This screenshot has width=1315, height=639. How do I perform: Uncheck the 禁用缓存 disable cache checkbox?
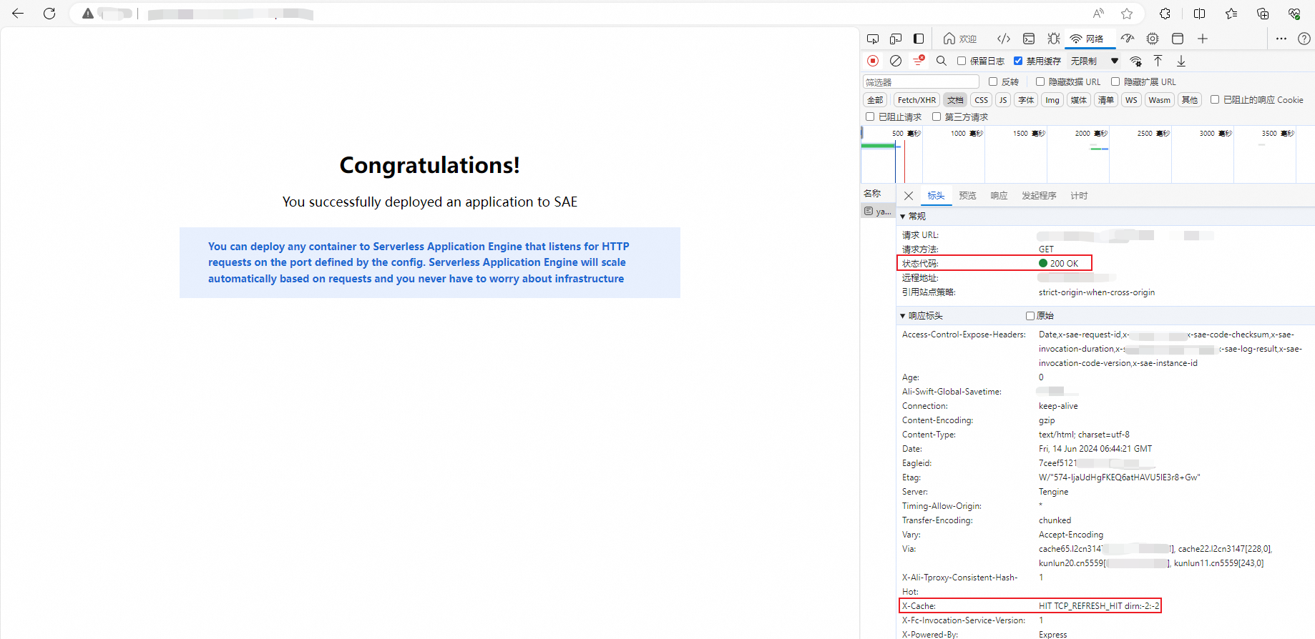1018,61
